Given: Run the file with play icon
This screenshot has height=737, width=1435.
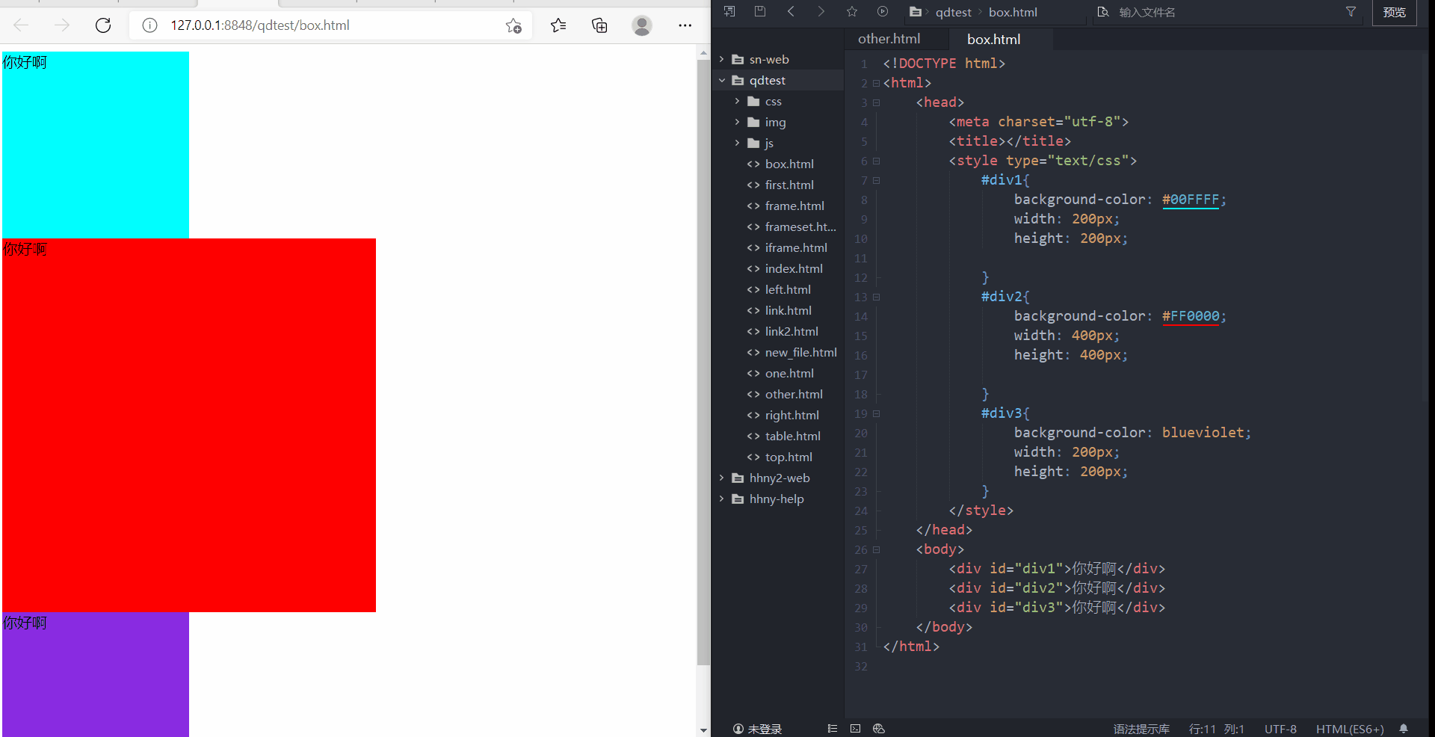Looking at the screenshot, I should 883,11.
